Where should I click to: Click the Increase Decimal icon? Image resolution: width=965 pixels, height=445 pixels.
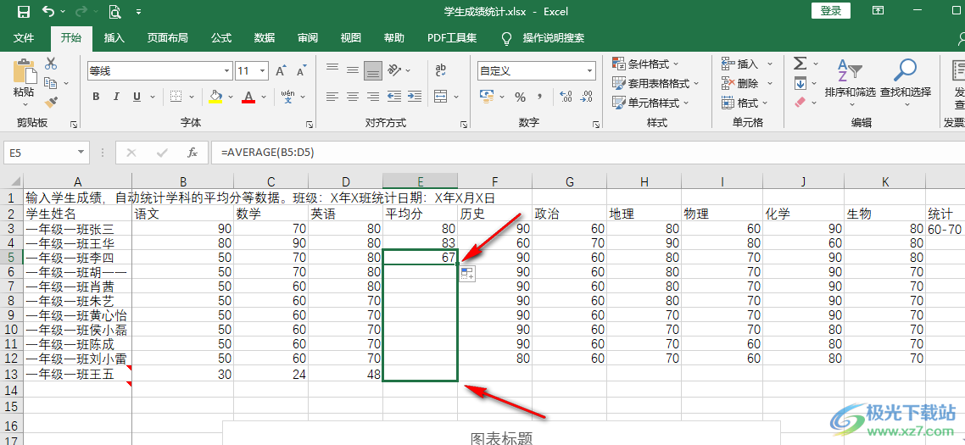[x=566, y=97]
